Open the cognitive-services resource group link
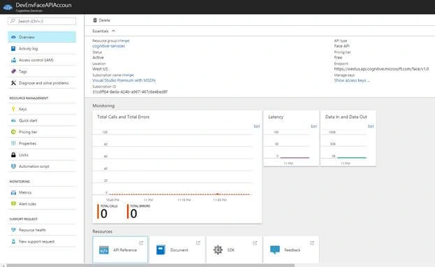 pyautogui.click(x=108, y=46)
